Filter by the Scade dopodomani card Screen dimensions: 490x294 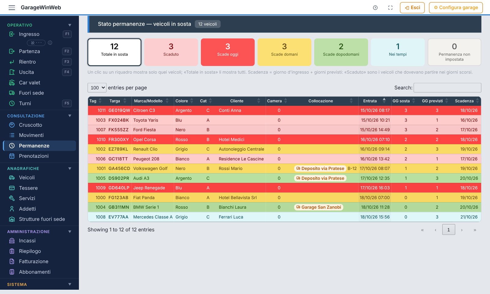tap(341, 52)
